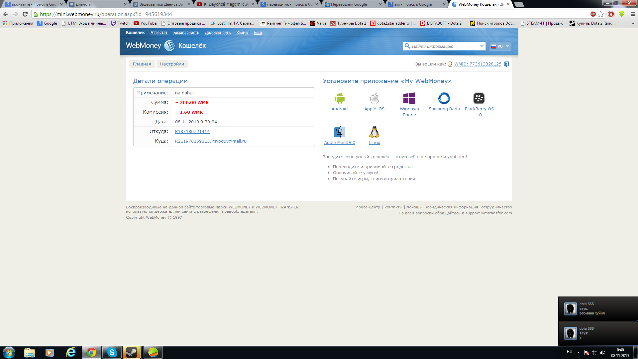The width and height of the screenshot is (638, 359).
Task: Open Windows Explorer from taskbar
Action: pyautogui.click(x=29, y=352)
